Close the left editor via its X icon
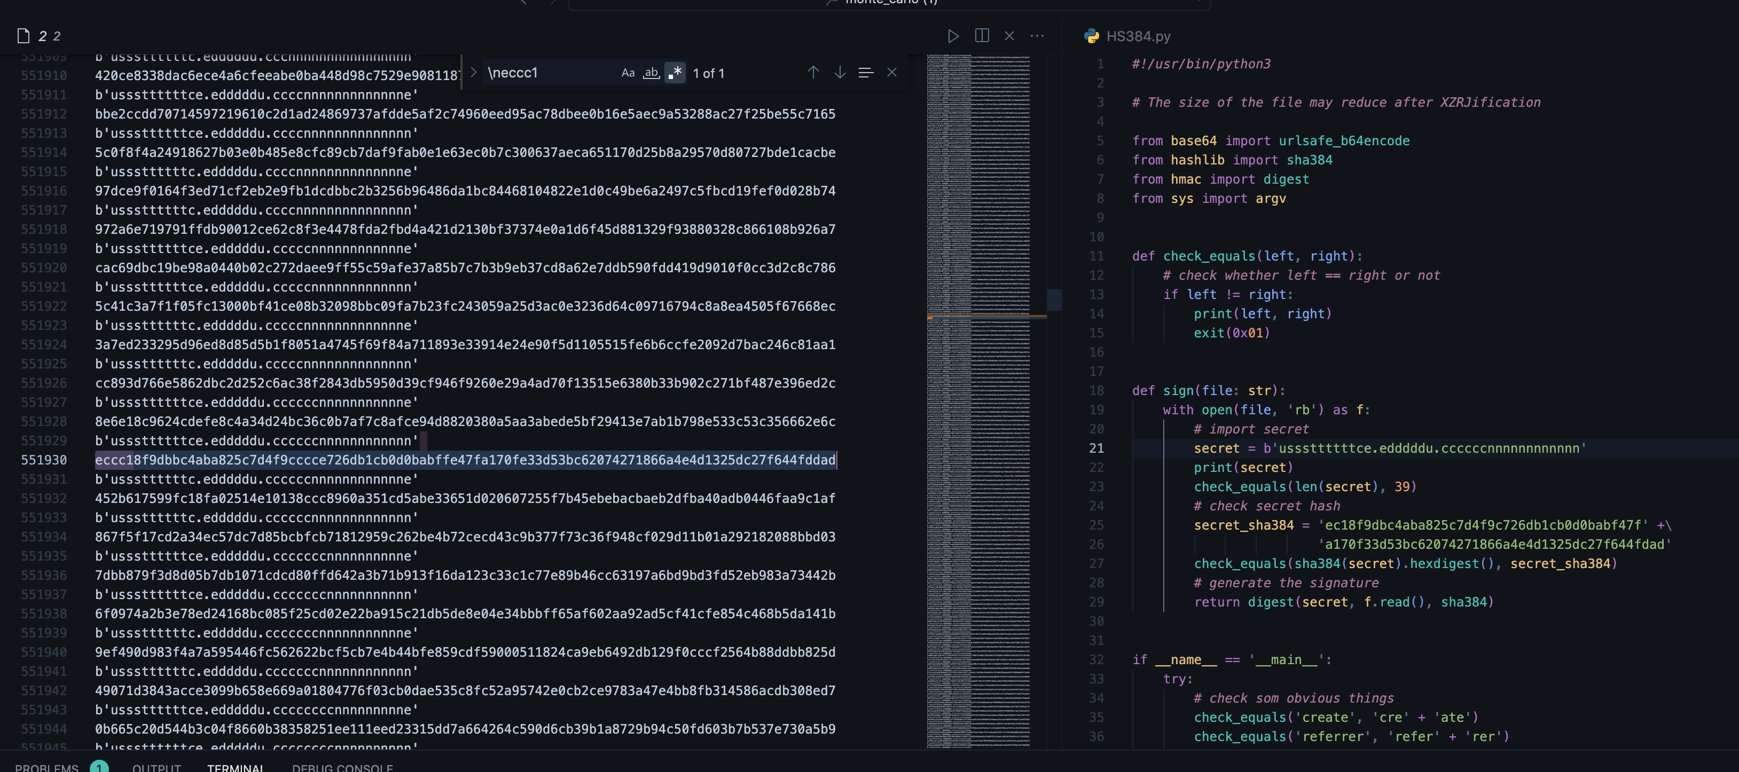The image size is (1739, 772). click(x=1009, y=36)
